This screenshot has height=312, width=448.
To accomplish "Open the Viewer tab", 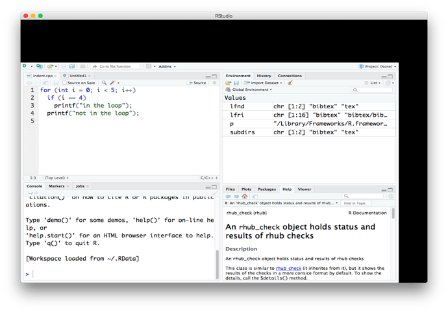I will (305, 189).
